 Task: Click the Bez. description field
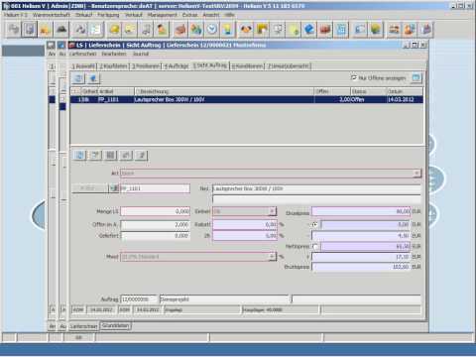[316, 188]
